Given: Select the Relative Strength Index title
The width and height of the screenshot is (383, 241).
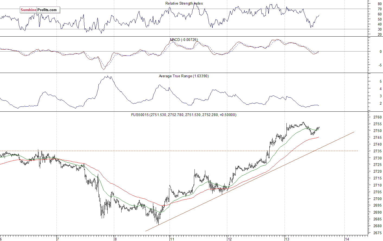Looking at the screenshot, I should tap(184, 4).
